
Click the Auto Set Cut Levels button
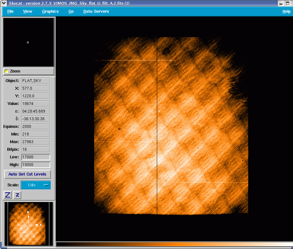point(27,174)
